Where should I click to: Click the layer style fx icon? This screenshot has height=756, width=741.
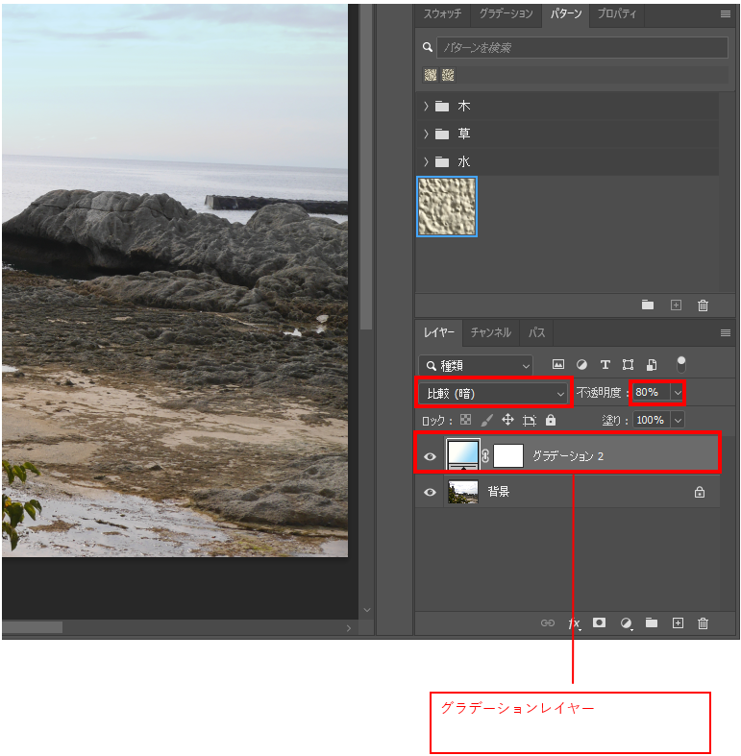point(574,623)
